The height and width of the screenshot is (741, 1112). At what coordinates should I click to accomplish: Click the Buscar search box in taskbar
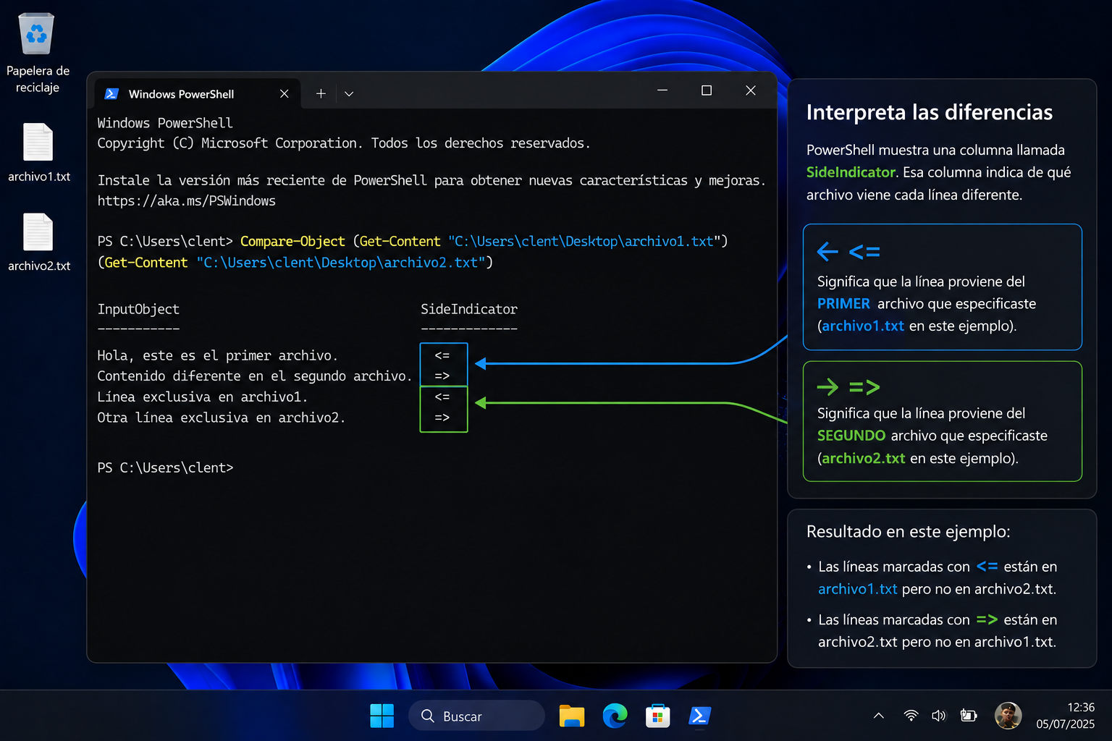(x=476, y=716)
